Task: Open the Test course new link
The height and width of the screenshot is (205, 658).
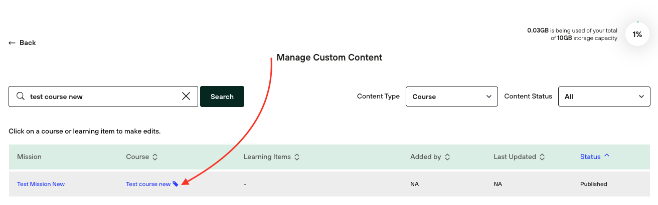Action: pyautogui.click(x=148, y=184)
